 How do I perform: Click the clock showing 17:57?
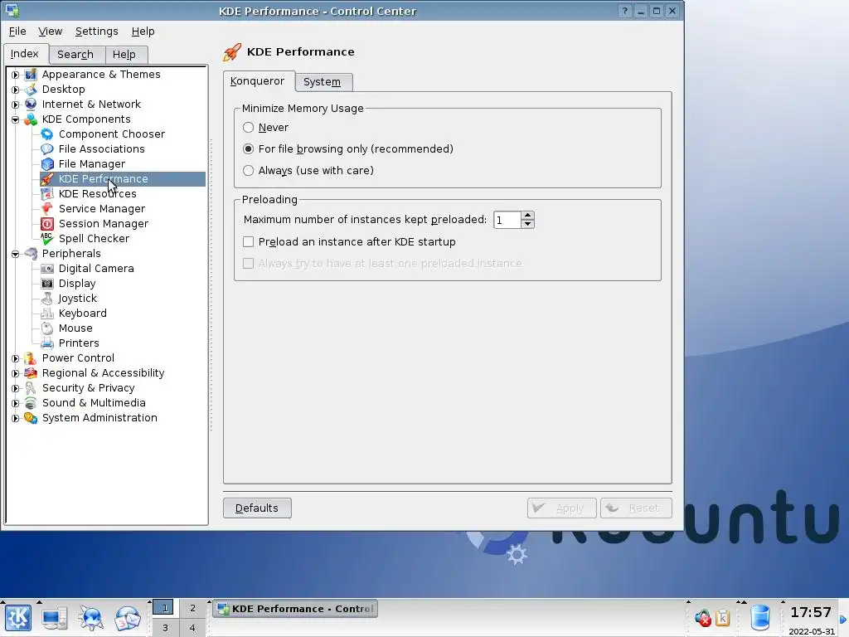click(x=811, y=613)
